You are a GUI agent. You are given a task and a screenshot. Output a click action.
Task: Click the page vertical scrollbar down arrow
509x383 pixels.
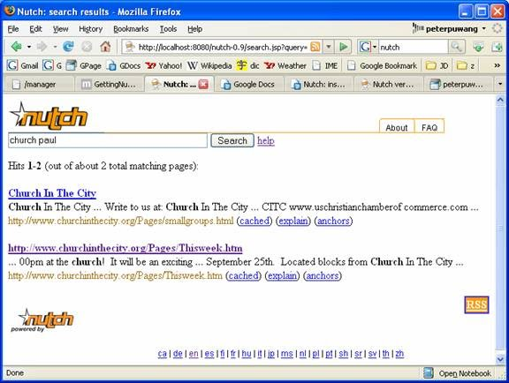click(500, 358)
